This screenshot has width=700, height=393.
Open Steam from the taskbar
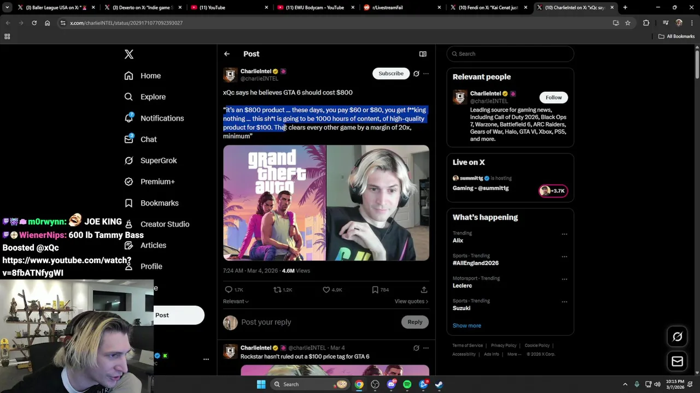[x=439, y=384]
